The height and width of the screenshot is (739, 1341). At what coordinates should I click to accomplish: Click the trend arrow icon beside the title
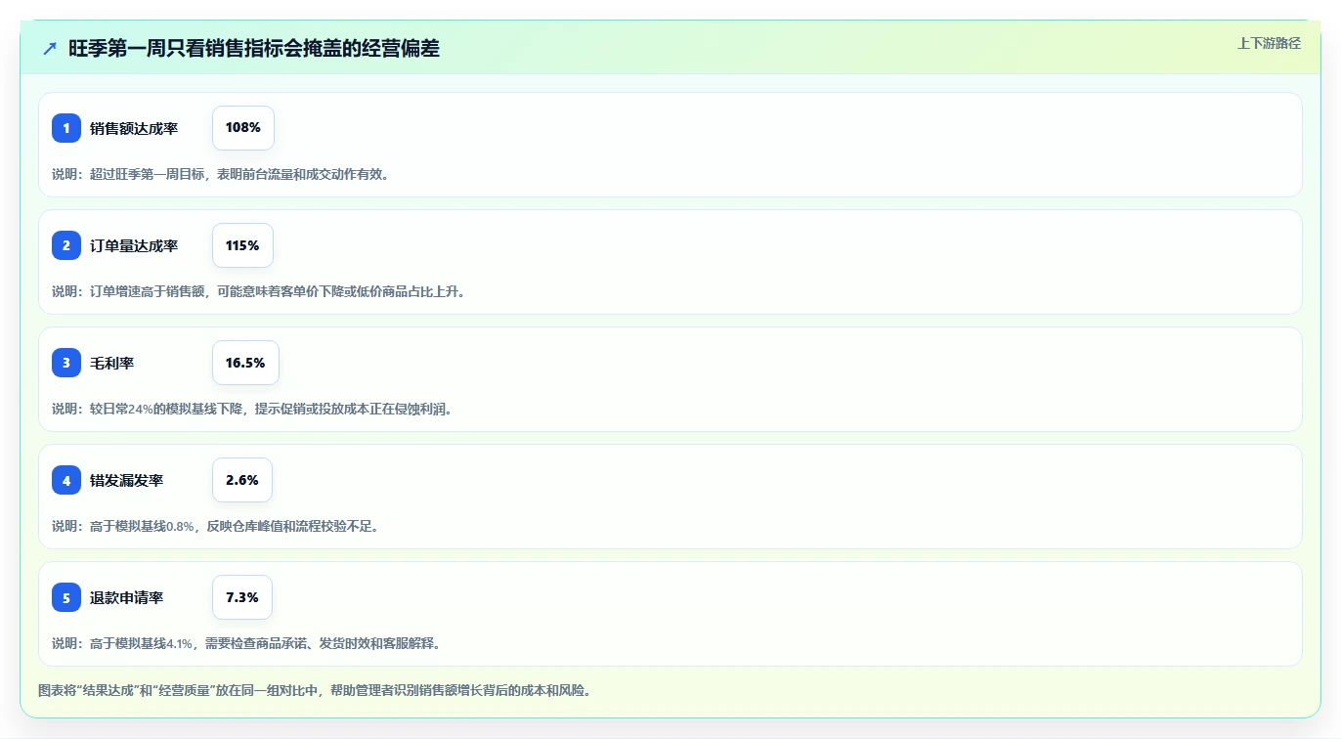[50, 48]
